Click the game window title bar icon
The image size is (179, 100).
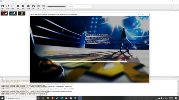(x=31, y=14)
